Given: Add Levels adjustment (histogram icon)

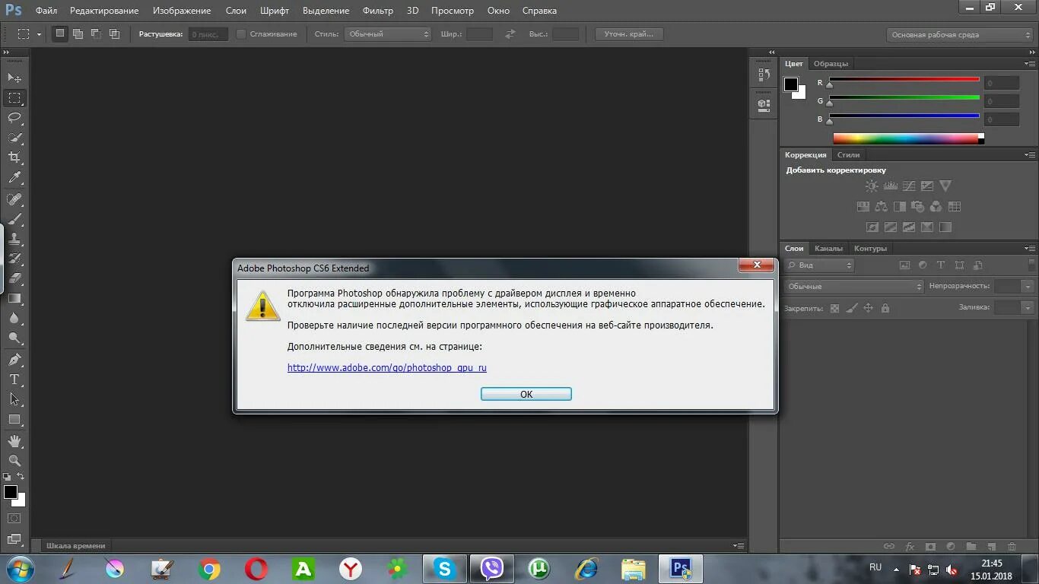Looking at the screenshot, I should (x=890, y=186).
